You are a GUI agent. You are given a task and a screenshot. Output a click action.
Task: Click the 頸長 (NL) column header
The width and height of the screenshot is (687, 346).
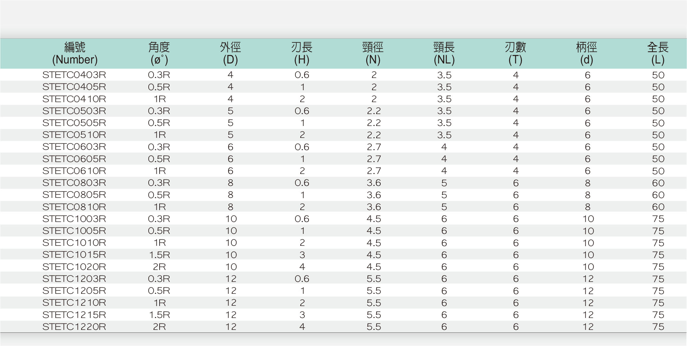tap(444, 53)
